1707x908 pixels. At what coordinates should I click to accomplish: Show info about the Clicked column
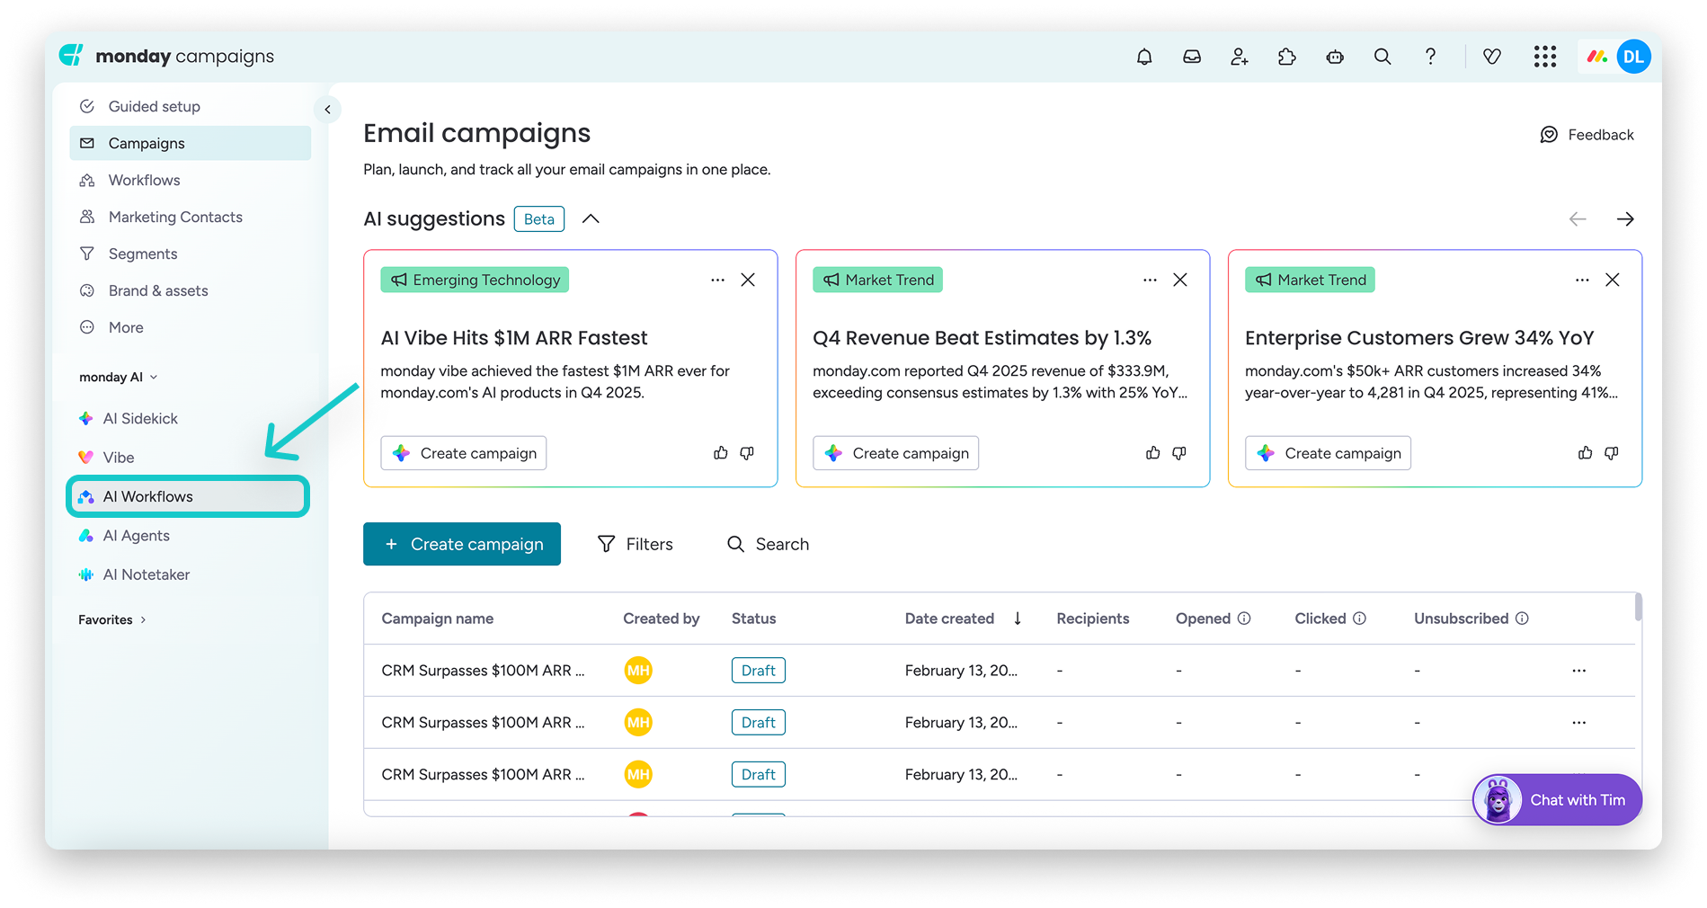pos(1360,619)
